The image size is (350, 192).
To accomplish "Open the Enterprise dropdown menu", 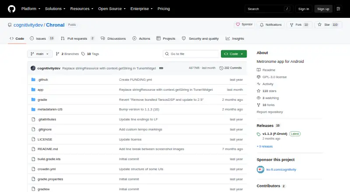I will pyautogui.click(x=141, y=9).
